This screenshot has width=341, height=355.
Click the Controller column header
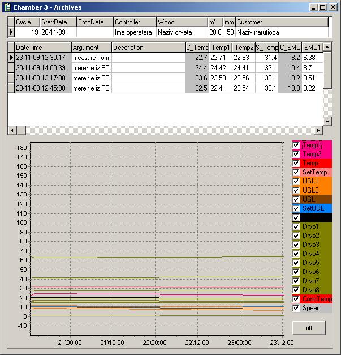(x=135, y=22)
